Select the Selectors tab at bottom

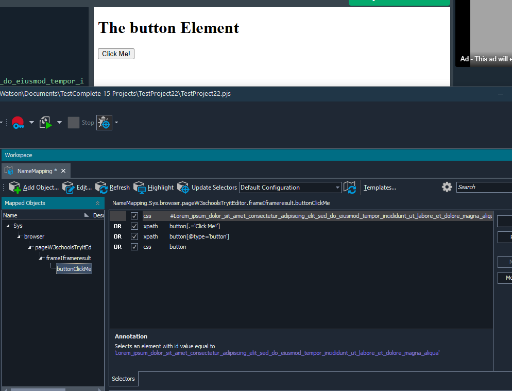click(x=124, y=379)
